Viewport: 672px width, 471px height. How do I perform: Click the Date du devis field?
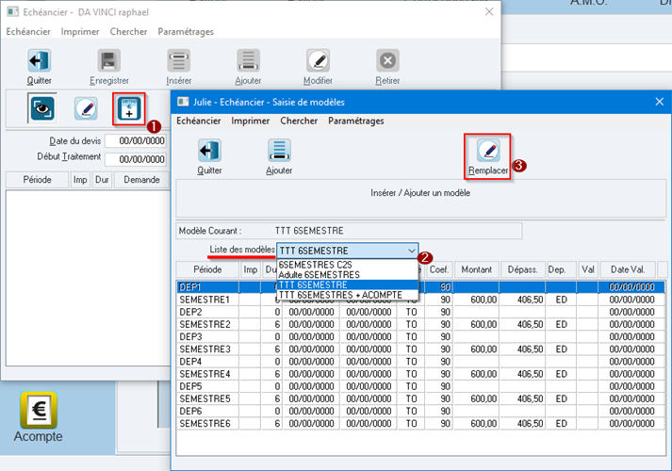click(x=136, y=141)
